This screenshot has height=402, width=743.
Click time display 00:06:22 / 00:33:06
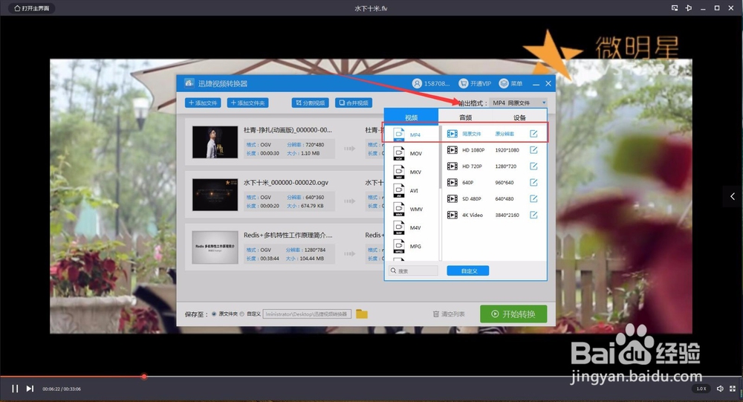click(x=62, y=389)
